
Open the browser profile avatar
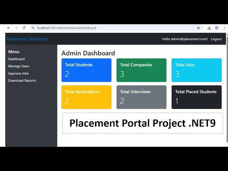point(217,28)
